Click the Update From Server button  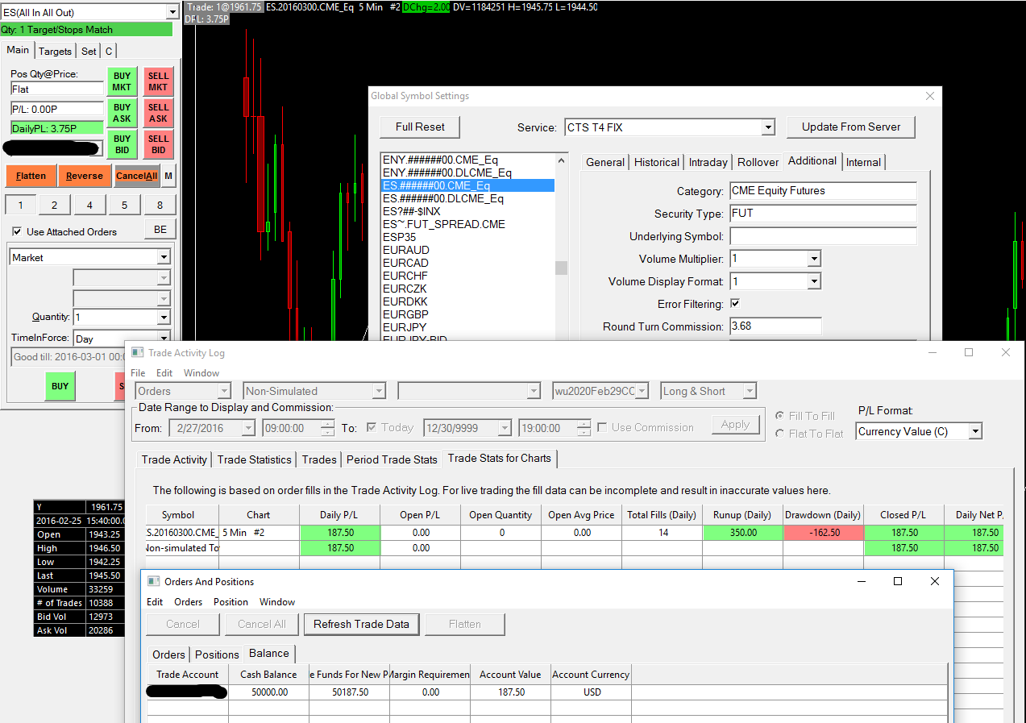tap(851, 127)
